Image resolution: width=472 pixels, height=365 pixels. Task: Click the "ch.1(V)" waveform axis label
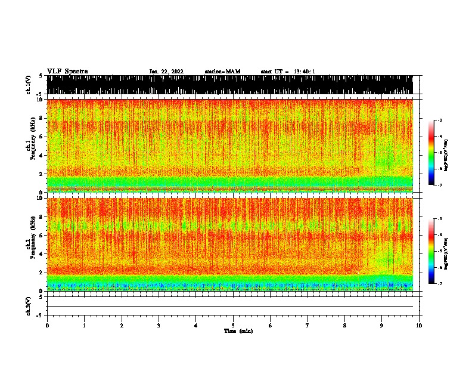(28, 85)
